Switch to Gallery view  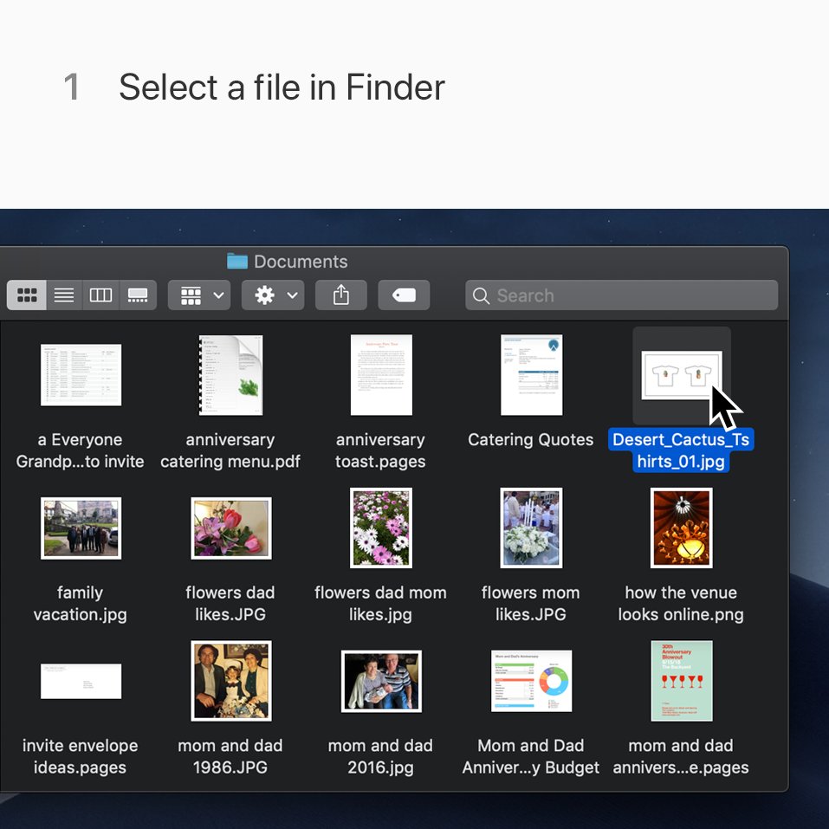138,295
